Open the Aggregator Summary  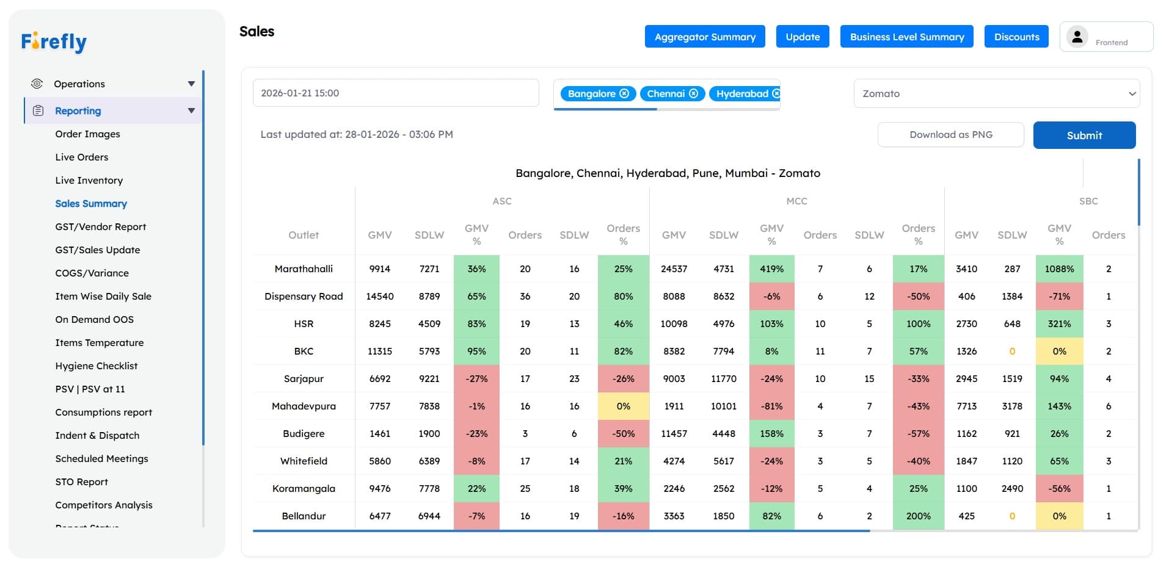pos(704,37)
